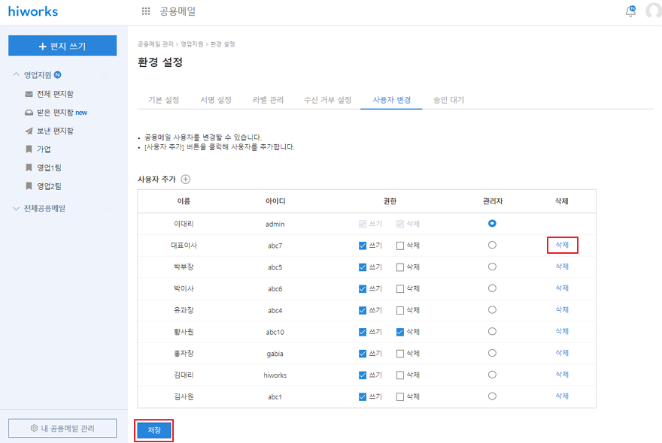This screenshot has width=662, height=443.
Task: Open 전체 편지함 envelope folder
Action: pyautogui.click(x=29, y=94)
